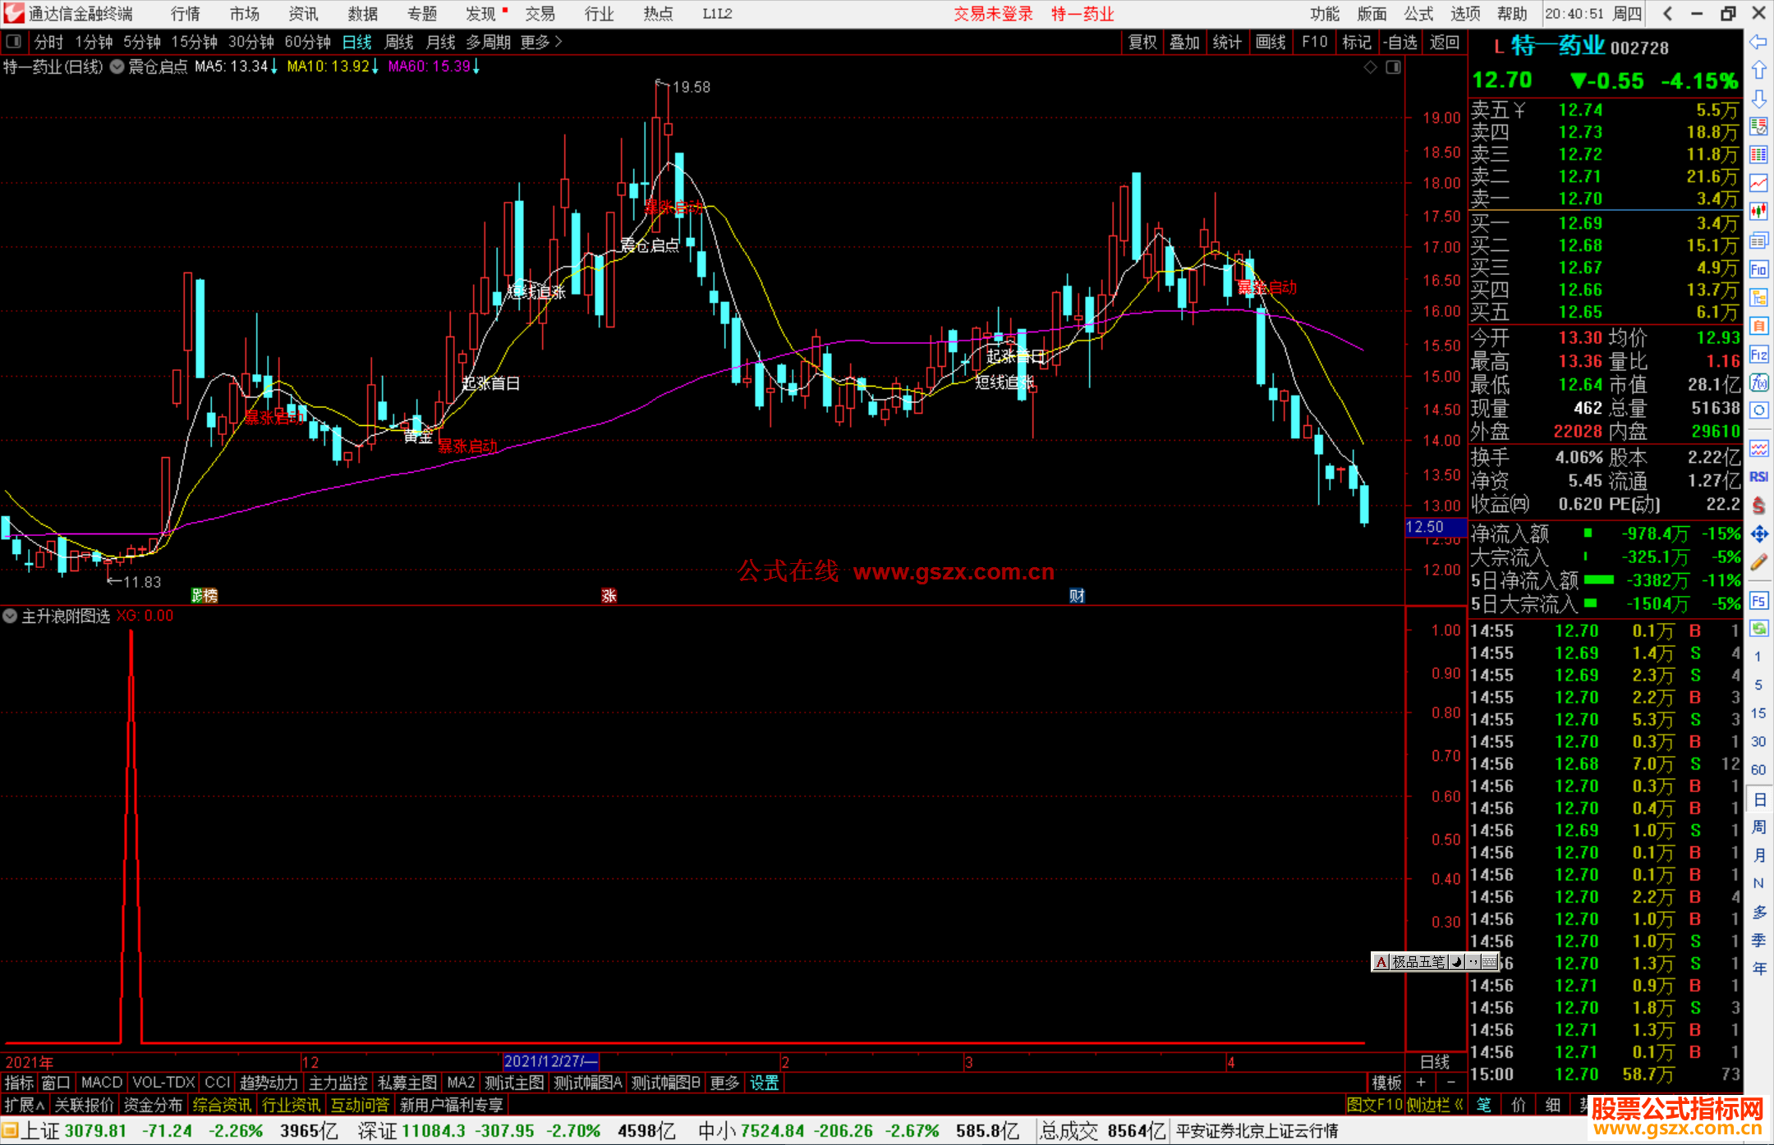Select the 资金分布 bottom tab
The height and width of the screenshot is (1145, 1774).
tap(153, 1105)
